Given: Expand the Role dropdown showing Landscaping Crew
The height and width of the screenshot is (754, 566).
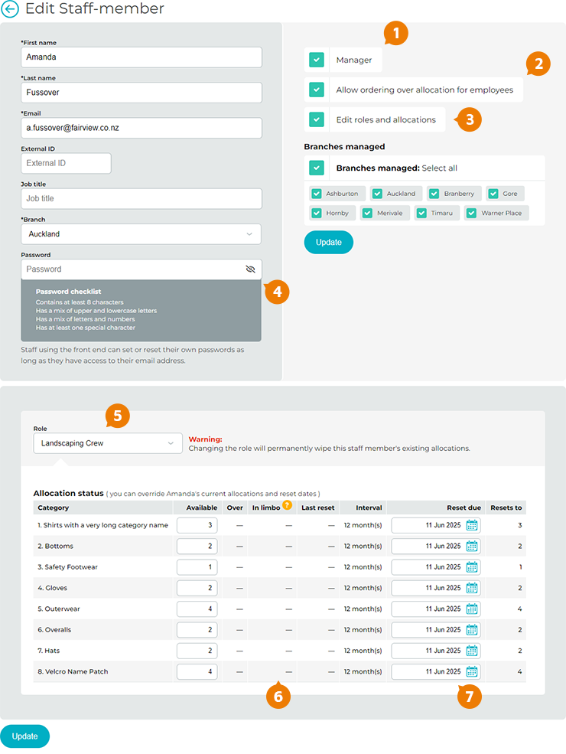Looking at the screenshot, I should 108,443.
